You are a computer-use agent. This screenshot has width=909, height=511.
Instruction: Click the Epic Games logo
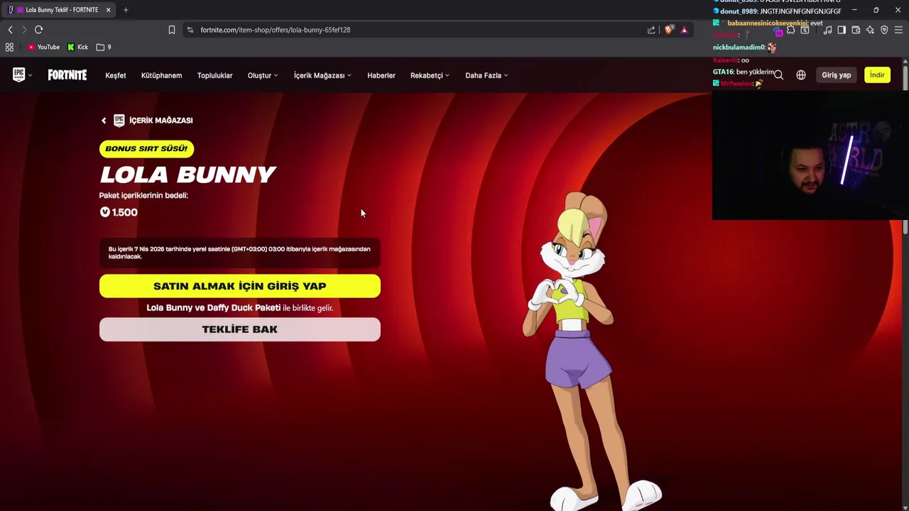pyautogui.click(x=18, y=75)
